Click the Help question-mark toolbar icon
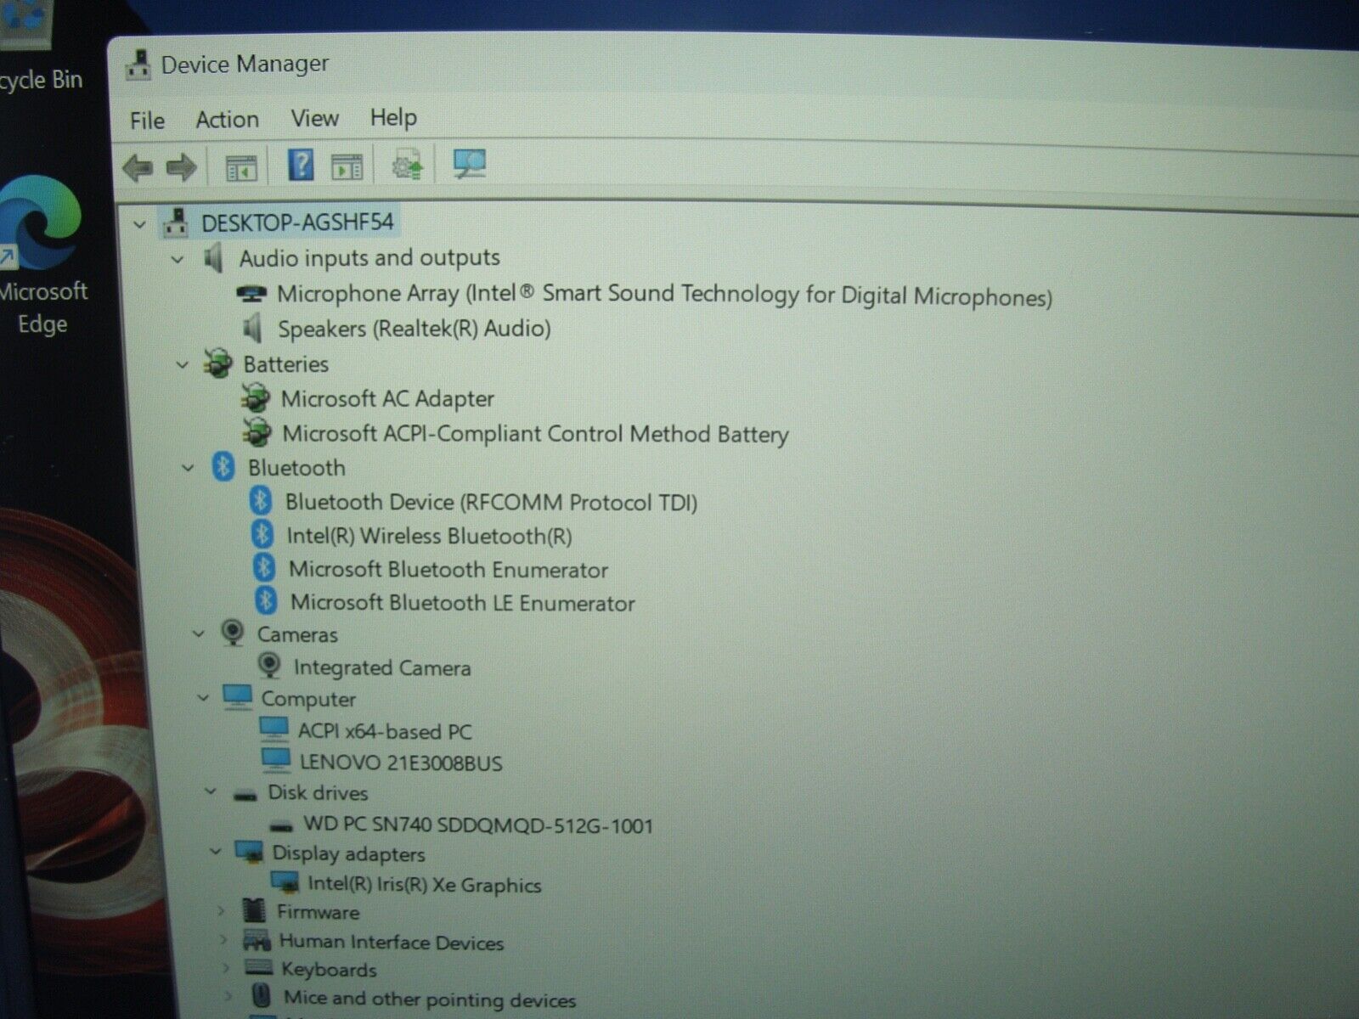This screenshot has width=1359, height=1019. pyautogui.click(x=301, y=165)
